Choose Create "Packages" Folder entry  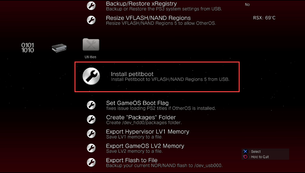[144, 120]
